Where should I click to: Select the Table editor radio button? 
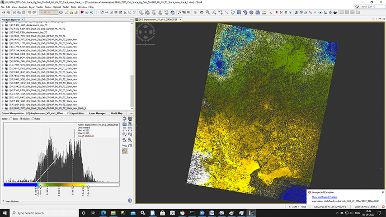[33, 119]
